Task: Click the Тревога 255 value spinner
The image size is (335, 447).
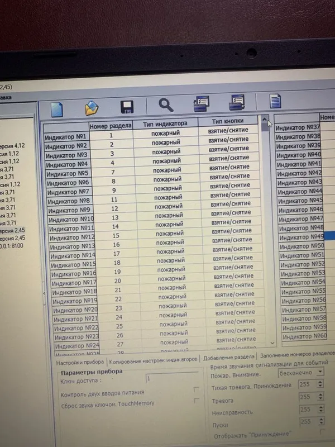Action: [x=312, y=397]
